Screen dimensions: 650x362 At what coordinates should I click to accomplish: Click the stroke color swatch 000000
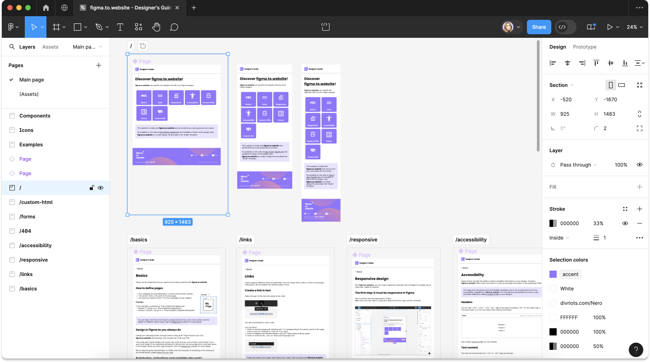pos(553,223)
